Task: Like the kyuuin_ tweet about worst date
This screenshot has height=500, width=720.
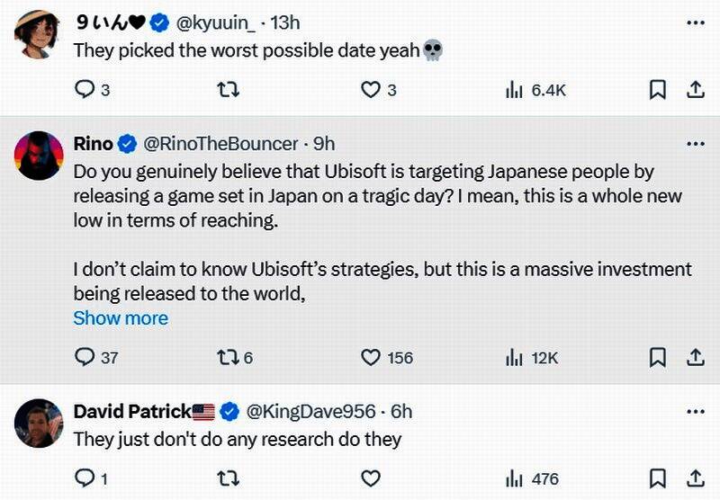Action: click(371, 90)
